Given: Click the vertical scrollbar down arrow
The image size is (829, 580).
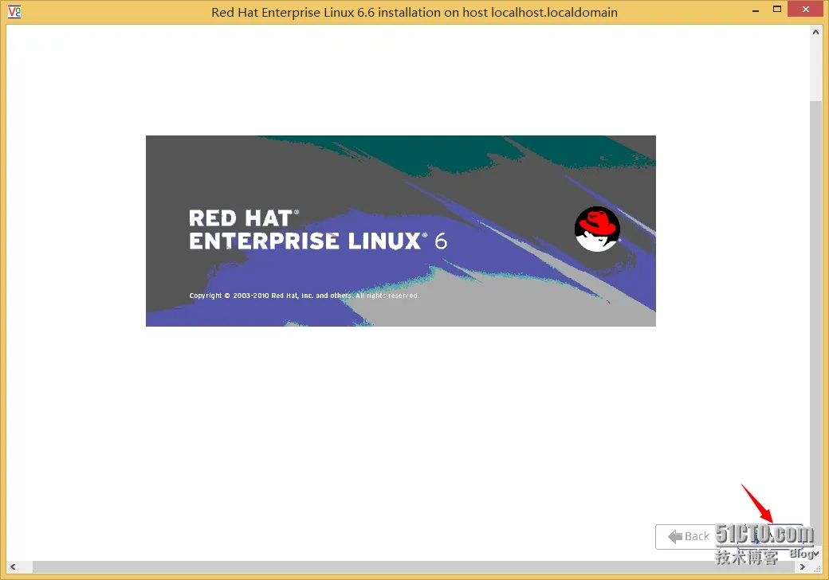Looking at the screenshot, I should point(815,554).
